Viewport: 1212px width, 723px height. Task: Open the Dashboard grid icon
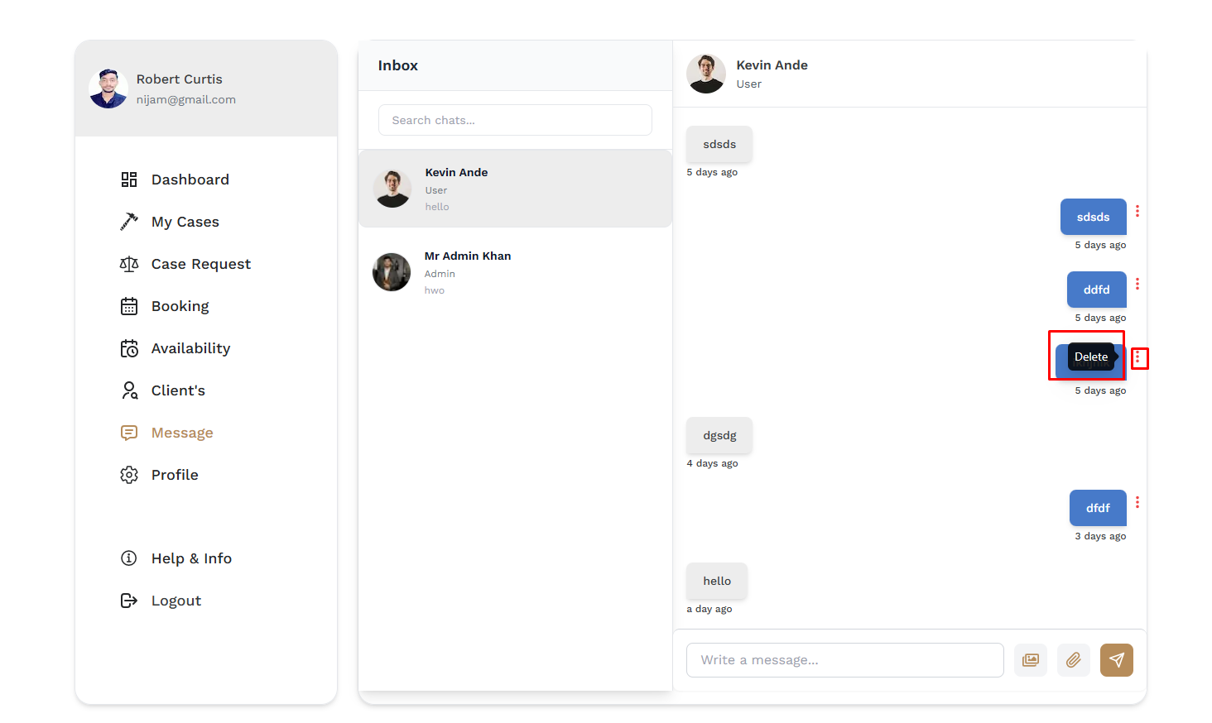click(x=129, y=180)
